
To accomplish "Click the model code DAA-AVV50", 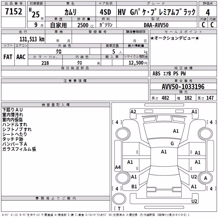I will [x=156, y=25].
